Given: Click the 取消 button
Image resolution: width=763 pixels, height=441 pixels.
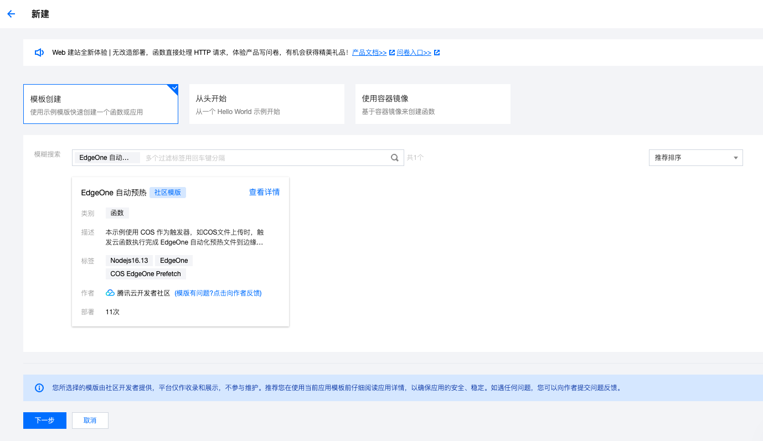Looking at the screenshot, I should tap(90, 421).
